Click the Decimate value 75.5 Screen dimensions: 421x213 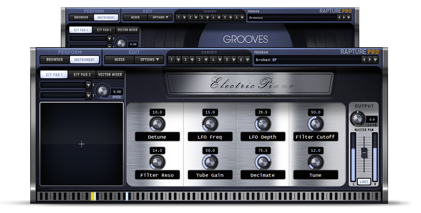point(263,150)
